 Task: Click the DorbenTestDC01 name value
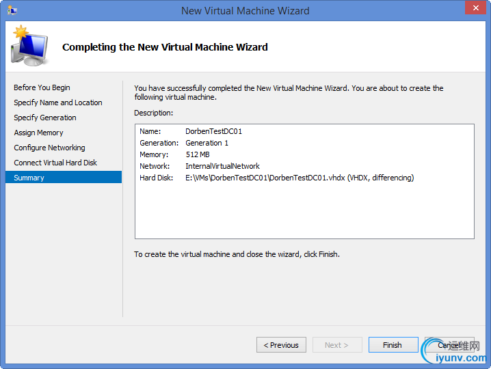(213, 131)
